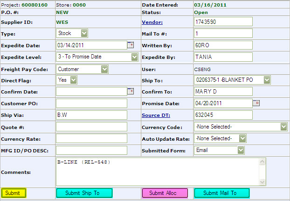This screenshot has width=290, height=201.
Task: Open the Direct Flag dropdown
Action: point(67,80)
